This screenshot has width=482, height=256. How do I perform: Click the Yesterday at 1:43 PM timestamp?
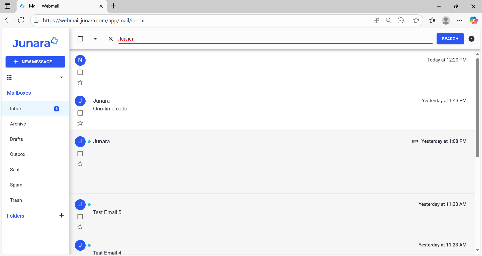(444, 101)
